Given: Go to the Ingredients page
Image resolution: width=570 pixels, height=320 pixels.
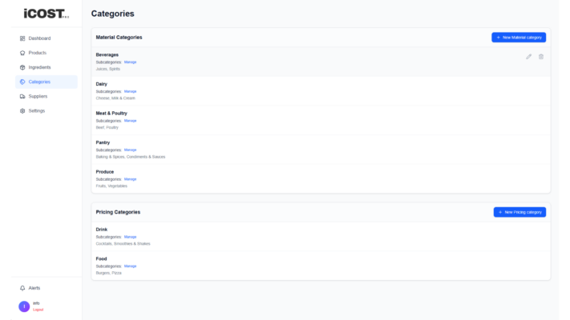Looking at the screenshot, I should (46, 67).
